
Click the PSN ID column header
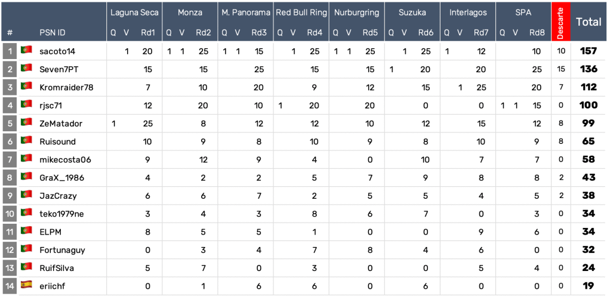click(x=53, y=32)
